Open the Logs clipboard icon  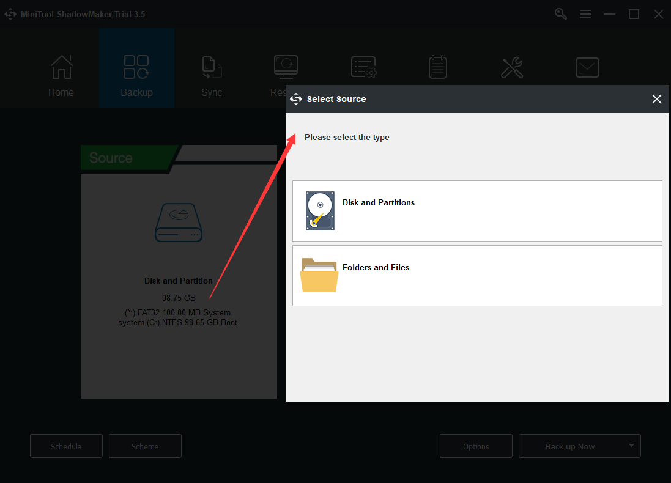(437, 67)
